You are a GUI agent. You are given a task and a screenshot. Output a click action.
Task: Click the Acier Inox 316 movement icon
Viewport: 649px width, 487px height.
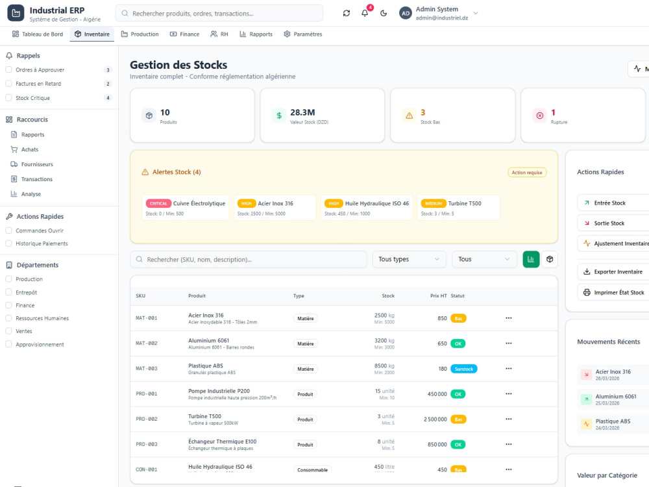587,375
